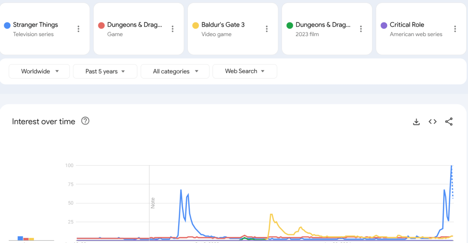Open the All categories dropdown
The height and width of the screenshot is (243, 468).
point(175,71)
